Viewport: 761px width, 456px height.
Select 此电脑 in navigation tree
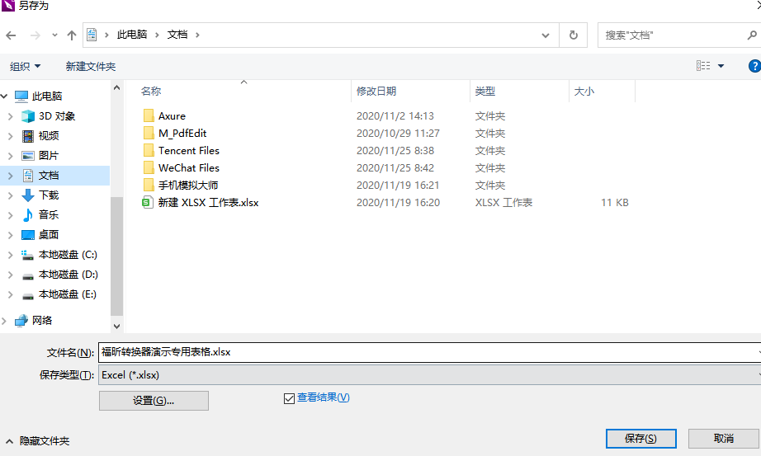click(47, 96)
